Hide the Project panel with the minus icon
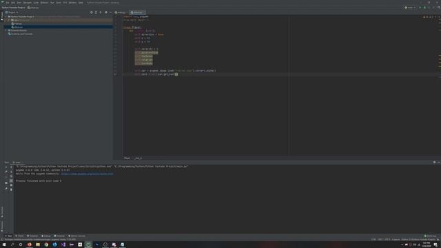The height and width of the screenshot is (248, 441). click(x=110, y=12)
